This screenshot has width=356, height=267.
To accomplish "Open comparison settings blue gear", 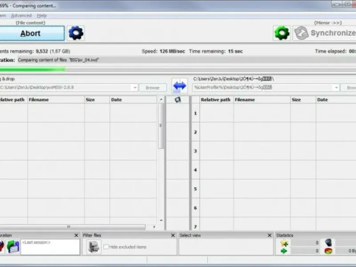I will pyautogui.click(x=76, y=33).
